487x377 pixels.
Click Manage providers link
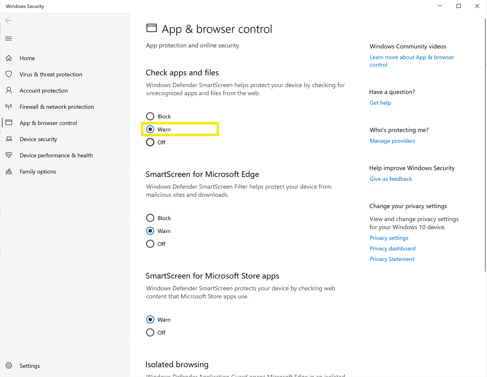coord(392,141)
